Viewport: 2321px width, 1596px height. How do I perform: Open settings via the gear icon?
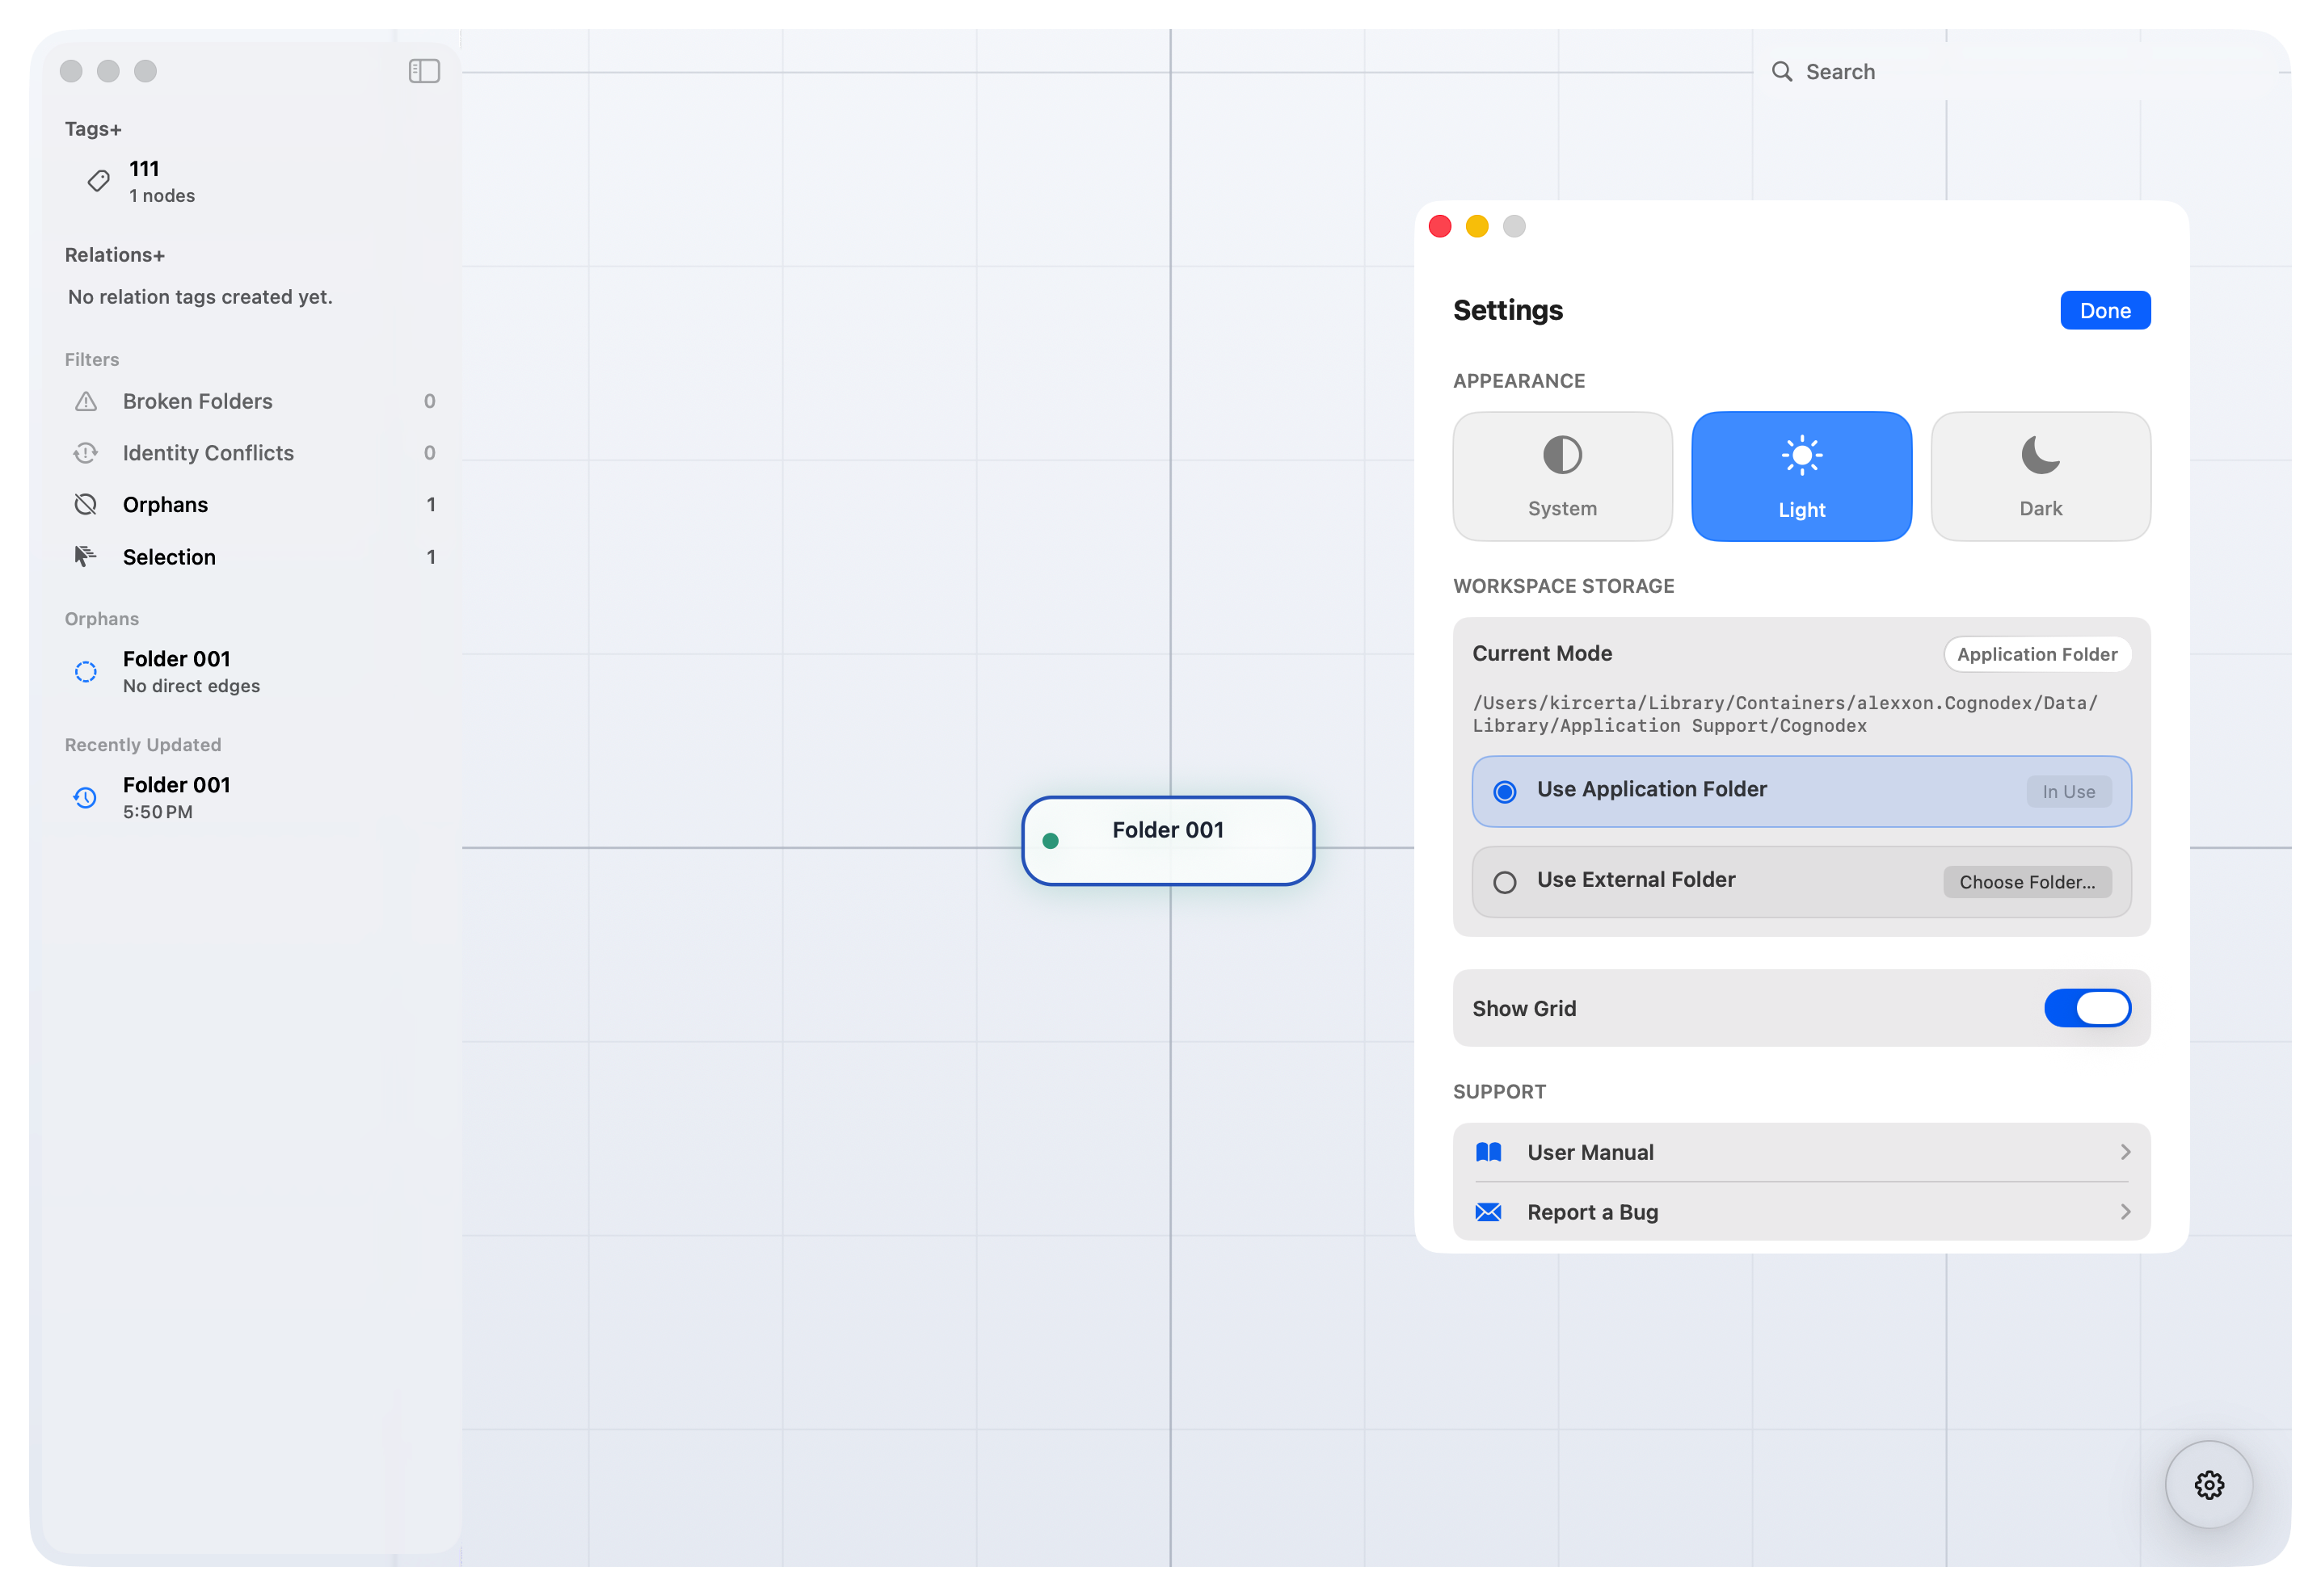tap(2209, 1485)
